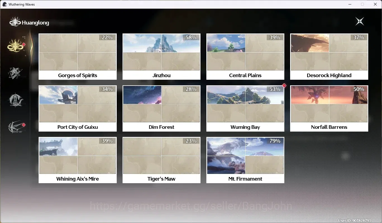Click the red notification diamond on Wuming Bay
The width and height of the screenshot is (382, 223).
pyautogui.click(x=284, y=86)
